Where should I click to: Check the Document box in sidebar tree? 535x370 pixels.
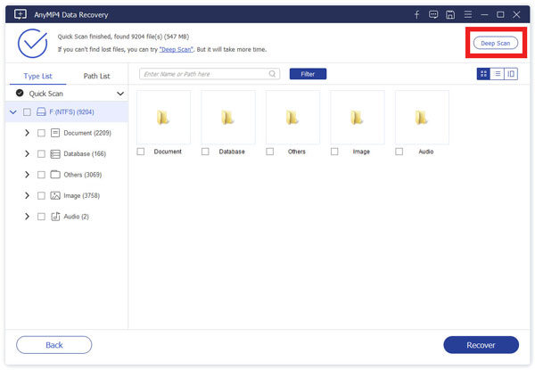[x=41, y=133]
